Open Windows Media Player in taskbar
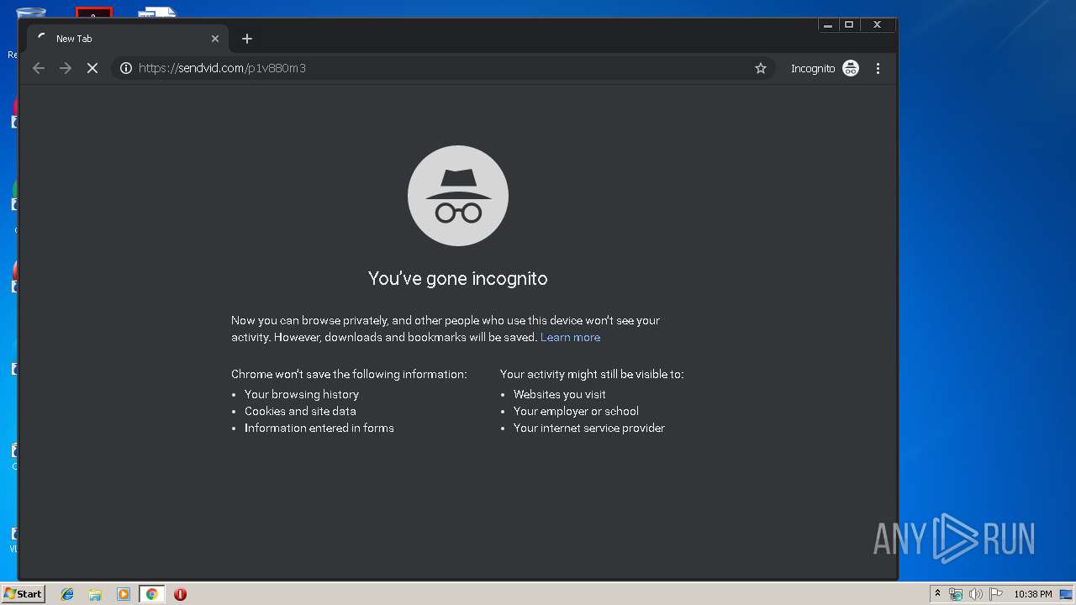Screen dimensions: 1076x605 [x=124, y=594]
